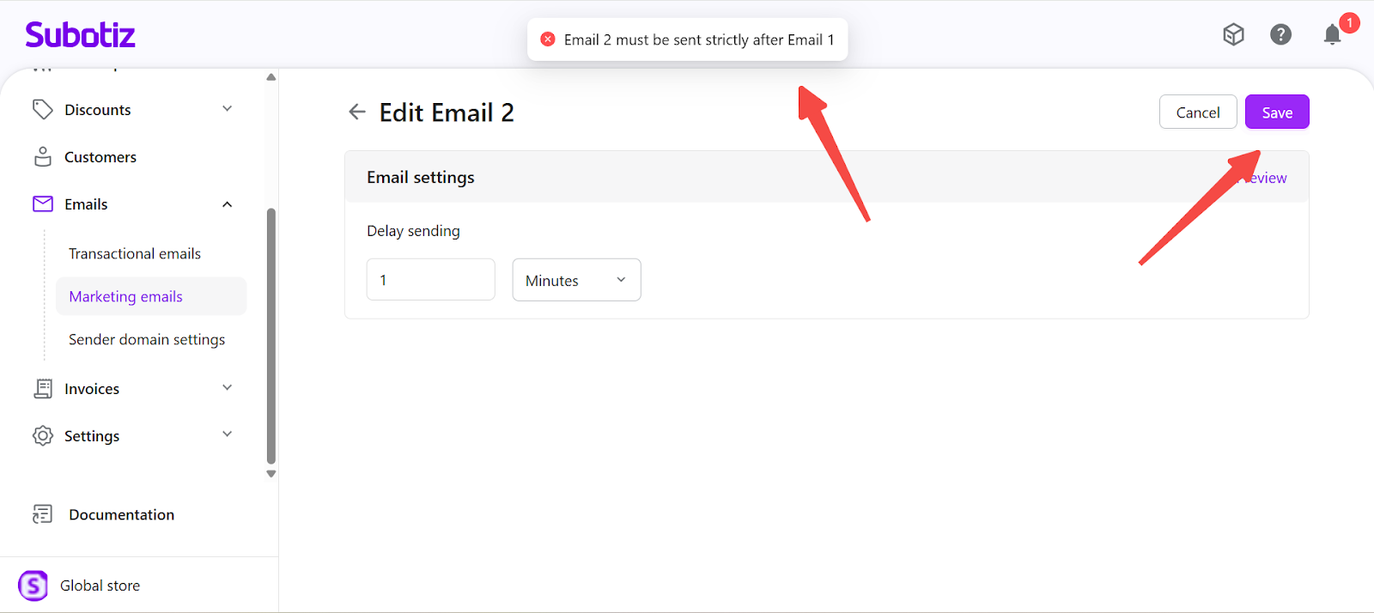1374x613 pixels.
Task: Collapse the Emails section chevron
Action: pyautogui.click(x=228, y=204)
